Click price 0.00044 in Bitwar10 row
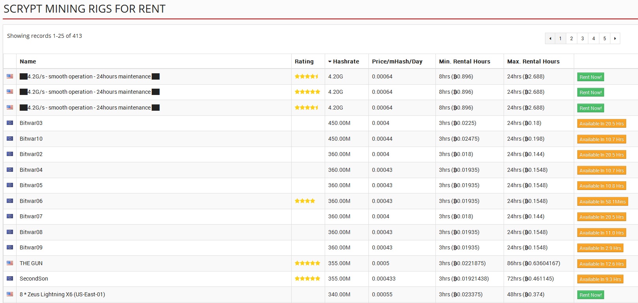The height and width of the screenshot is (303, 638). pos(382,139)
